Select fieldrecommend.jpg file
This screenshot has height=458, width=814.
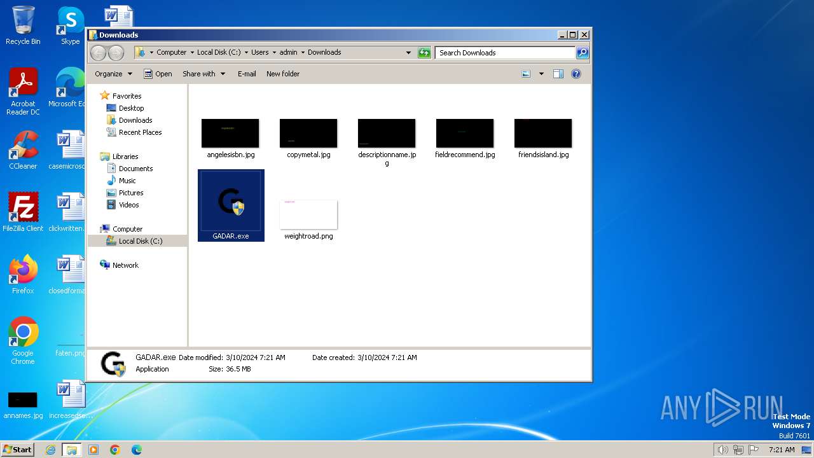465,138
